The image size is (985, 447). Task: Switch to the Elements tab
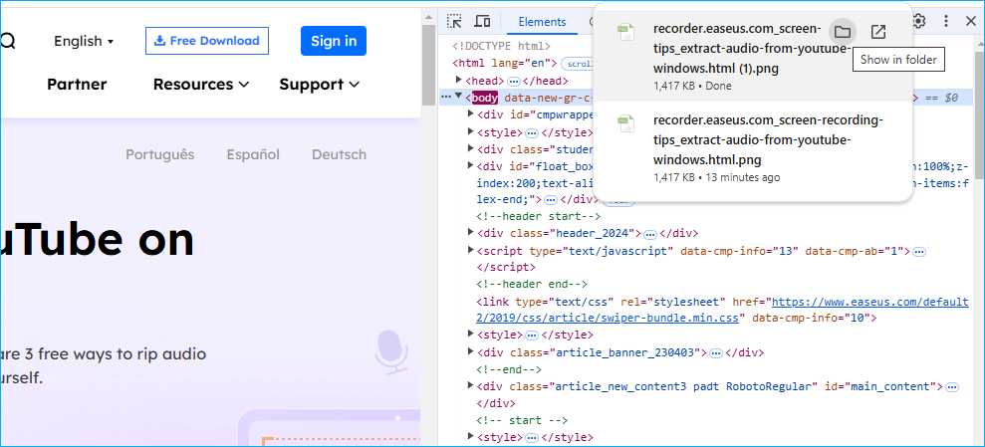click(542, 22)
